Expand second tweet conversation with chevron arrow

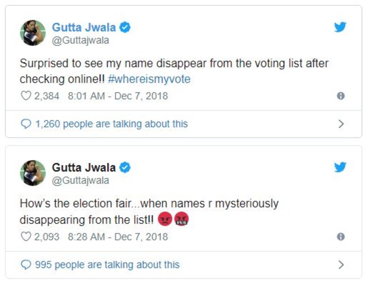(x=341, y=265)
